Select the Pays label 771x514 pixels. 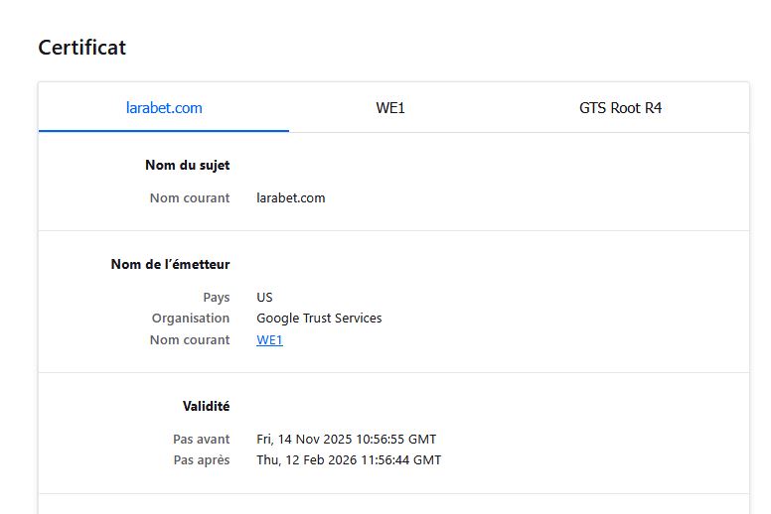click(x=217, y=298)
